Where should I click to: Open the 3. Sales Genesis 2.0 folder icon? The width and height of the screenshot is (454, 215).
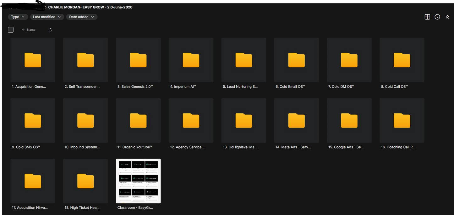pos(138,60)
